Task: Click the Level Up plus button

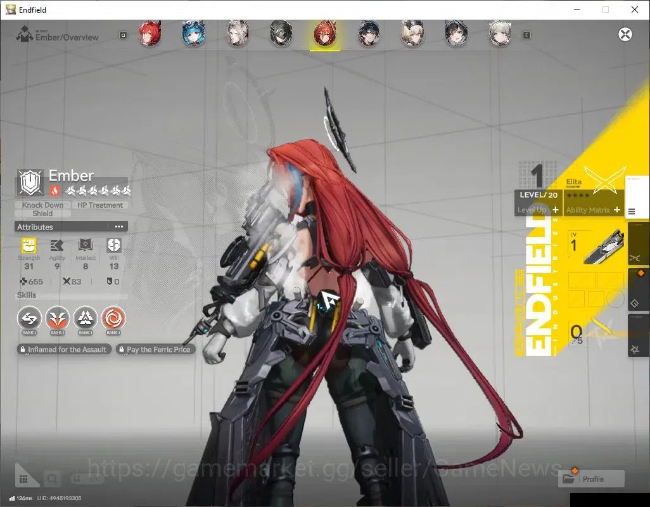Action: pyautogui.click(x=556, y=210)
